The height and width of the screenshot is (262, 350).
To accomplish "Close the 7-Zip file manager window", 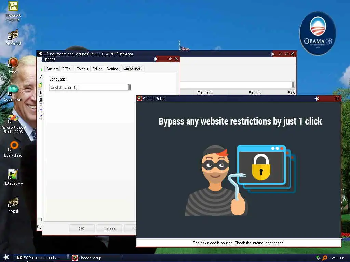I will 293,54.
